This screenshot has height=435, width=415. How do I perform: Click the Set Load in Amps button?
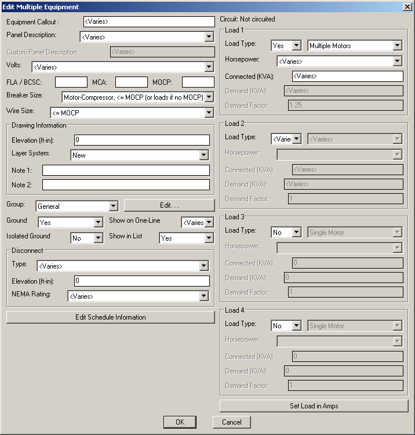(x=314, y=406)
